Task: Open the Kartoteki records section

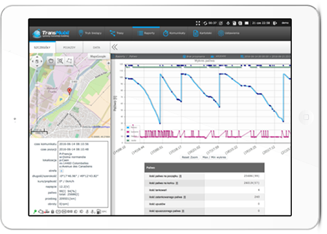Action: click(202, 33)
